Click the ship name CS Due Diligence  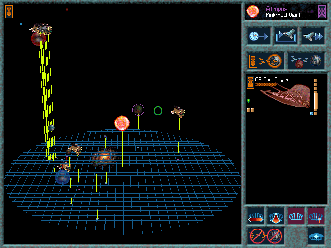coord(275,80)
